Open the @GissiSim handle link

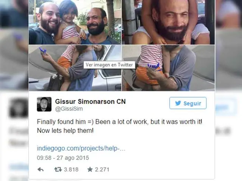[69, 109]
